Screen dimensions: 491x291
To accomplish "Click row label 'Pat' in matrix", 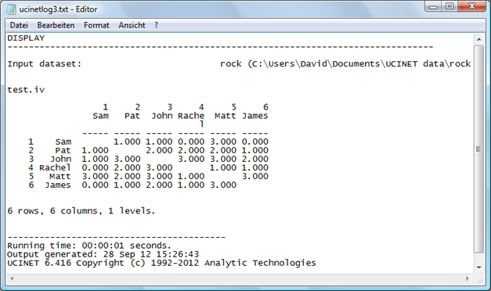I will click(x=63, y=150).
